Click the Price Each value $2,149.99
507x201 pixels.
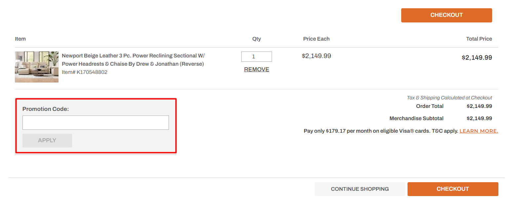click(x=316, y=56)
